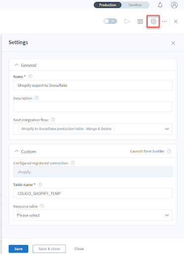Open flow settings gear icon
Image resolution: width=184 pixels, height=254 pixels.
point(153,21)
